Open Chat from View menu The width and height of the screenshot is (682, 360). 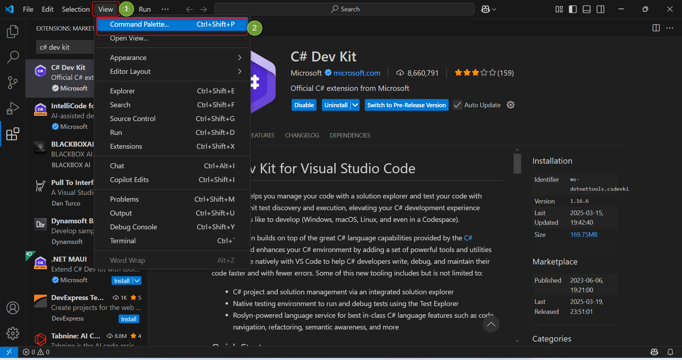click(x=172, y=166)
